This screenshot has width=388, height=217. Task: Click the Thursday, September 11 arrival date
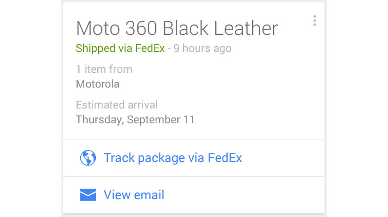135,119
